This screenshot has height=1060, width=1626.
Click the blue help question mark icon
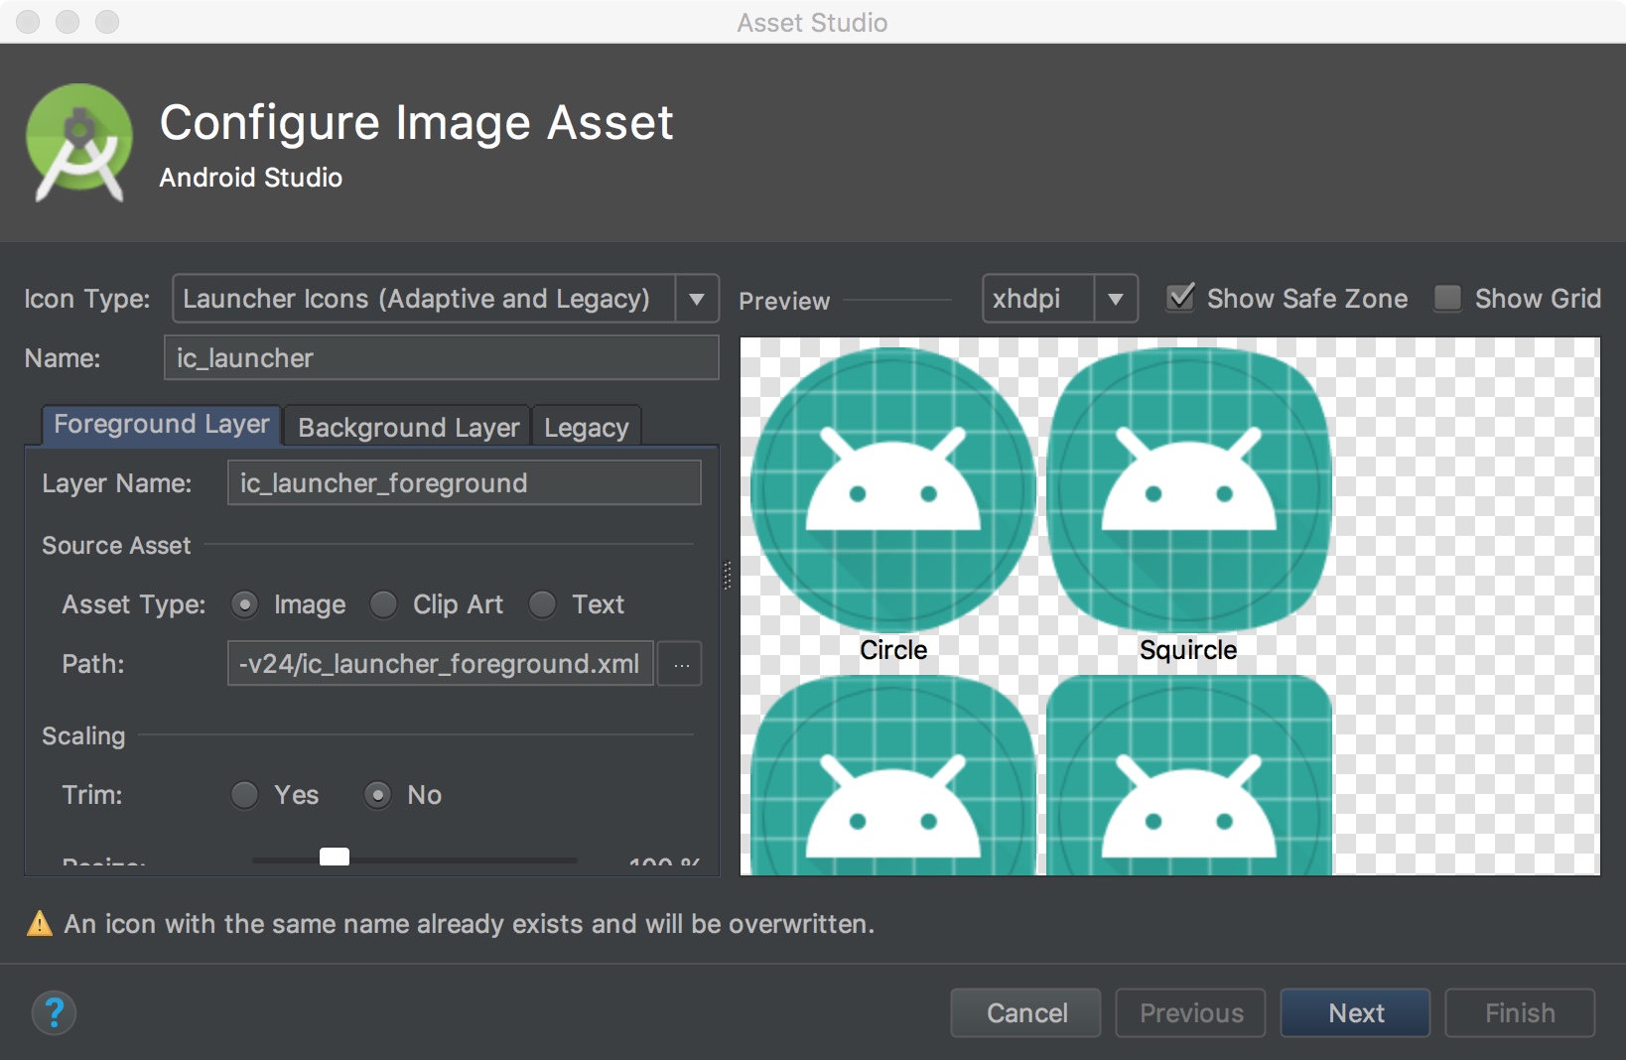pos(55,1012)
